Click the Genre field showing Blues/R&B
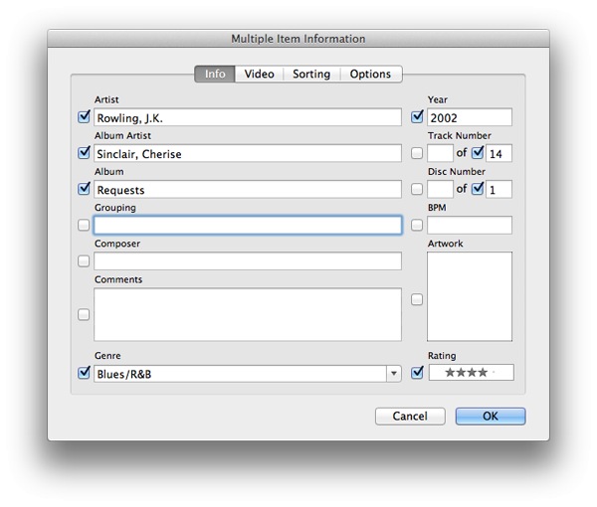 click(x=240, y=374)
